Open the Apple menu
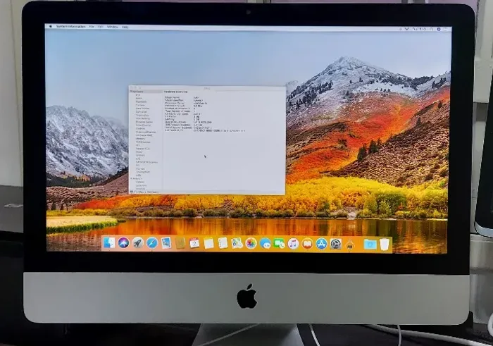Viewport: 493px width, 346px height. (51, 27)
